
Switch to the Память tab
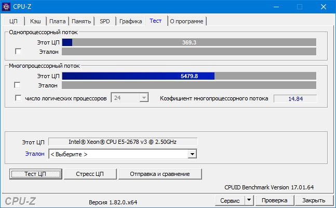tap(82, 21)
